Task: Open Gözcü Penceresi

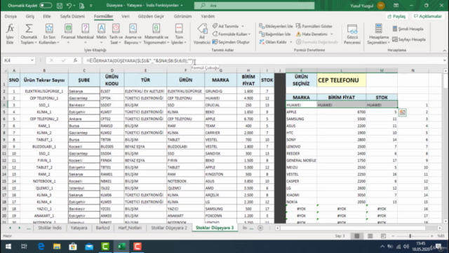Action: (x=352, y=34)
